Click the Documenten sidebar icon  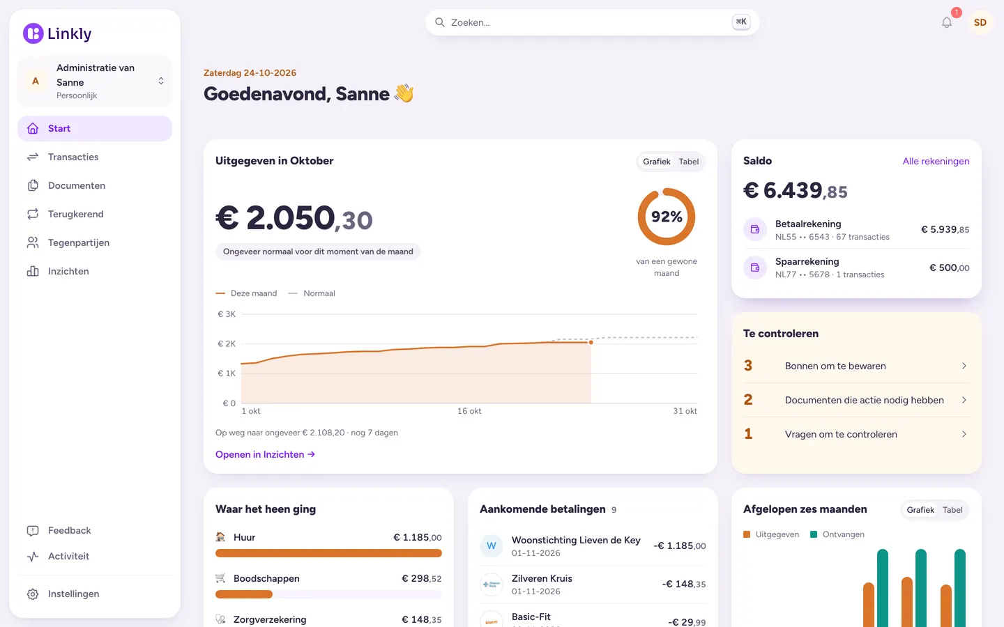pos(33,185)
